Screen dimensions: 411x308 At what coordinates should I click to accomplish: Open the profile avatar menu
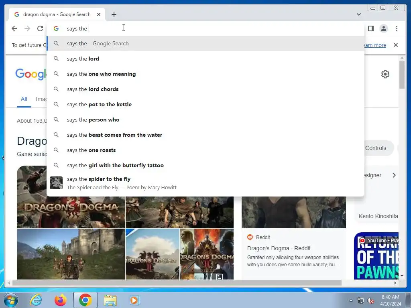click(383, 28)
